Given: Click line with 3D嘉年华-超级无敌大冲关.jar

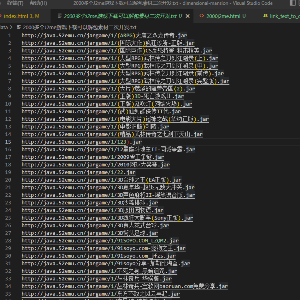Looking at the screenshot, I should point(108,188).
